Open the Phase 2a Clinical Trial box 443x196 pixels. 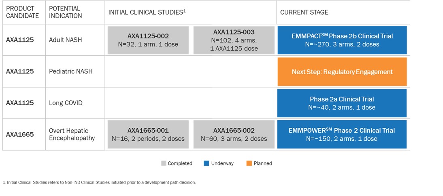click(342, 103)
